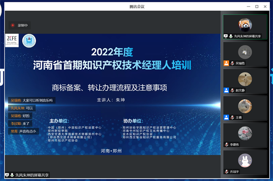
Task: Select the red panda avatar thumbnail
Action: pos(245,25)
